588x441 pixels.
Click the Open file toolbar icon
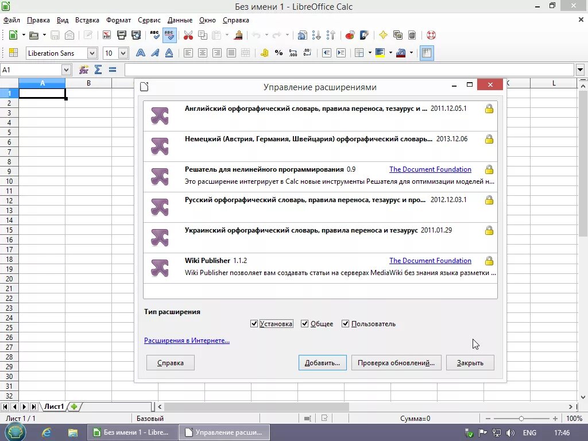tap(34, 35)
